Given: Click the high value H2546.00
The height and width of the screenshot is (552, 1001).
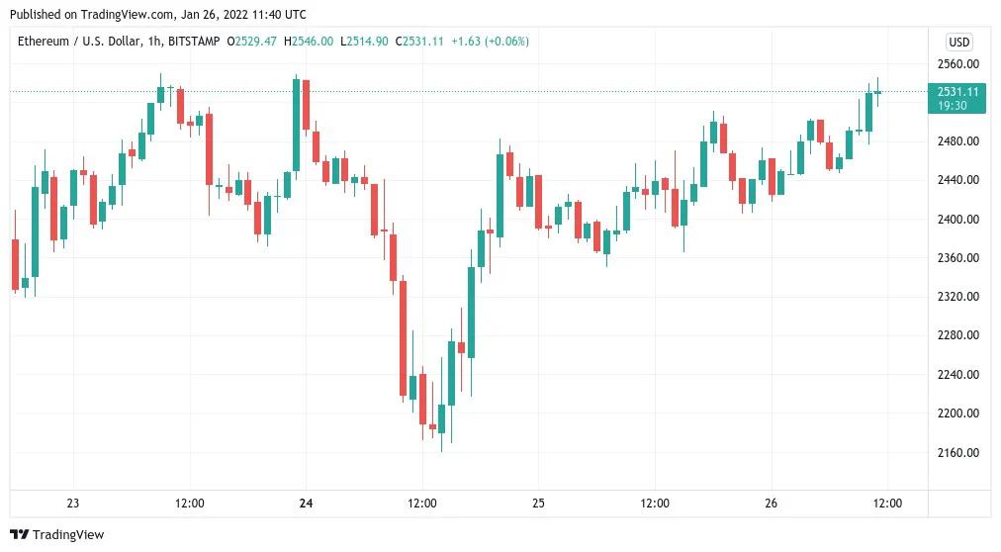Looking at the screenshot, I should (310, 42).
